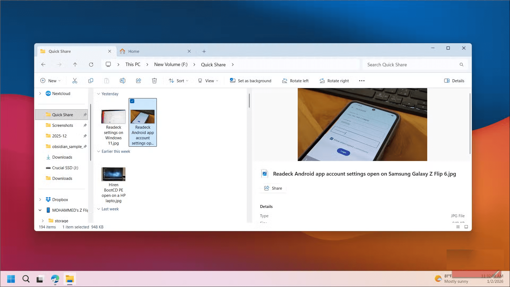Click the Copy icon in toolbar
Image resolution: width=510 pixels, height=287 pixels.
[91, 81]
